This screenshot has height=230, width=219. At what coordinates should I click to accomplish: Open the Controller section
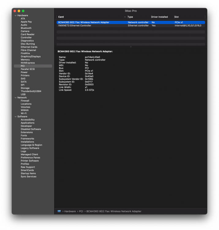pos(26,37)
